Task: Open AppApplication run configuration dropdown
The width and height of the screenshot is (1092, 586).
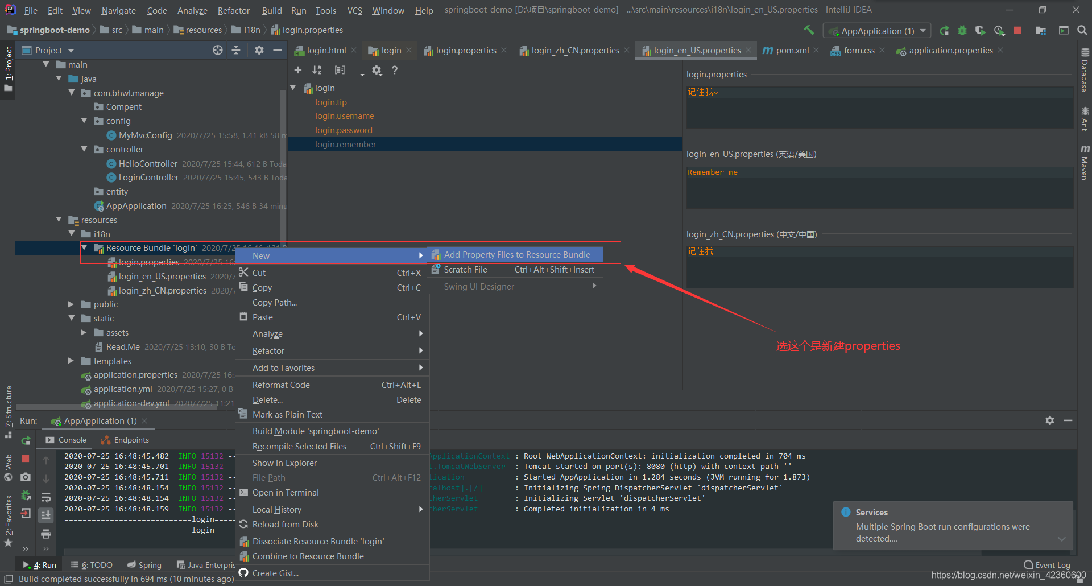Action: pos(878,31)
